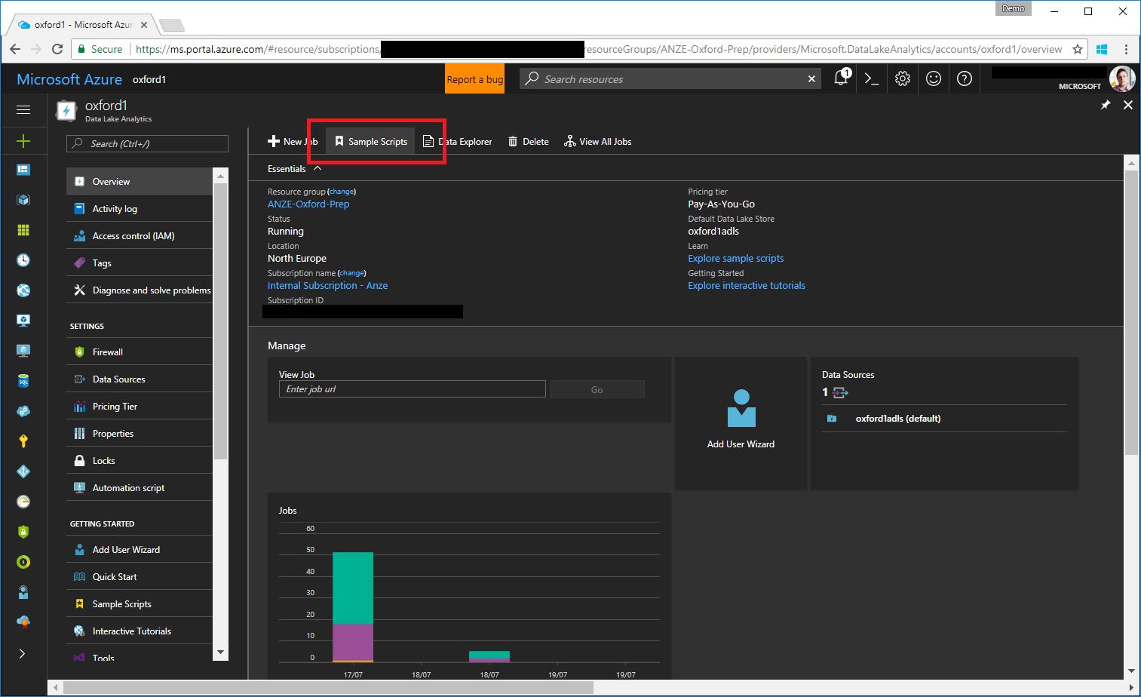Open the help question mark icon
Image resolution: width=1141 pixels, height=697 pixels.
(965, 78)
